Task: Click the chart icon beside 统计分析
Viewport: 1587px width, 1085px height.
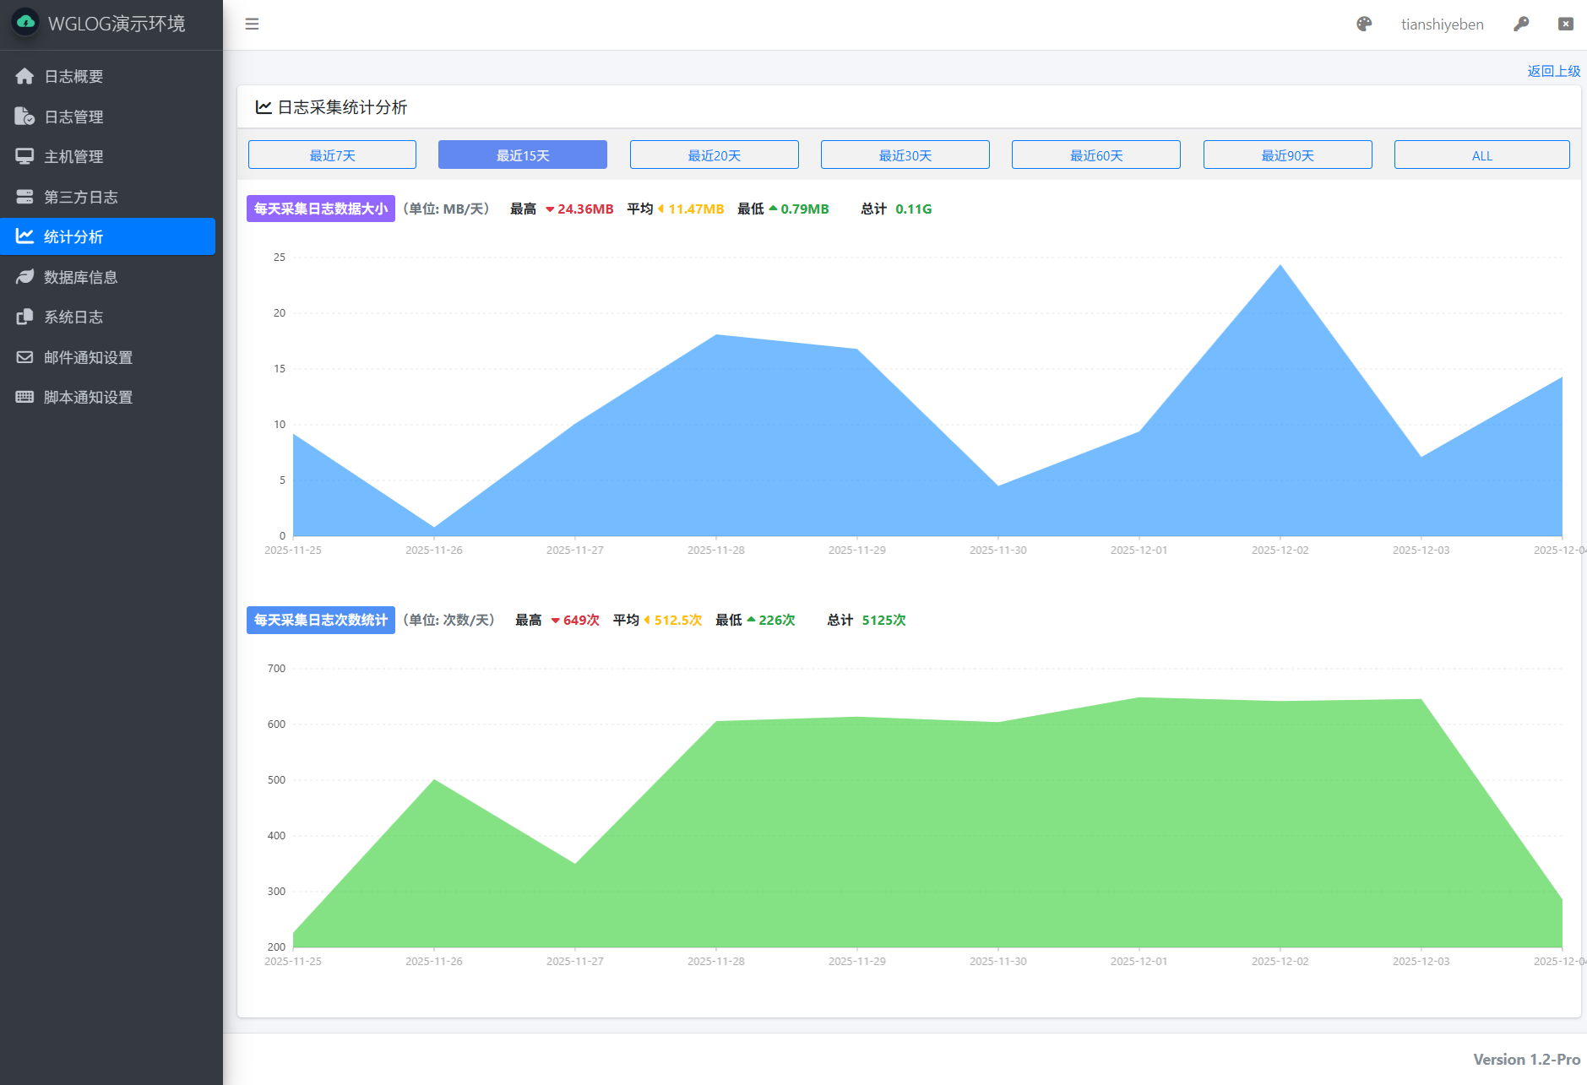Action: pos(24,236)
